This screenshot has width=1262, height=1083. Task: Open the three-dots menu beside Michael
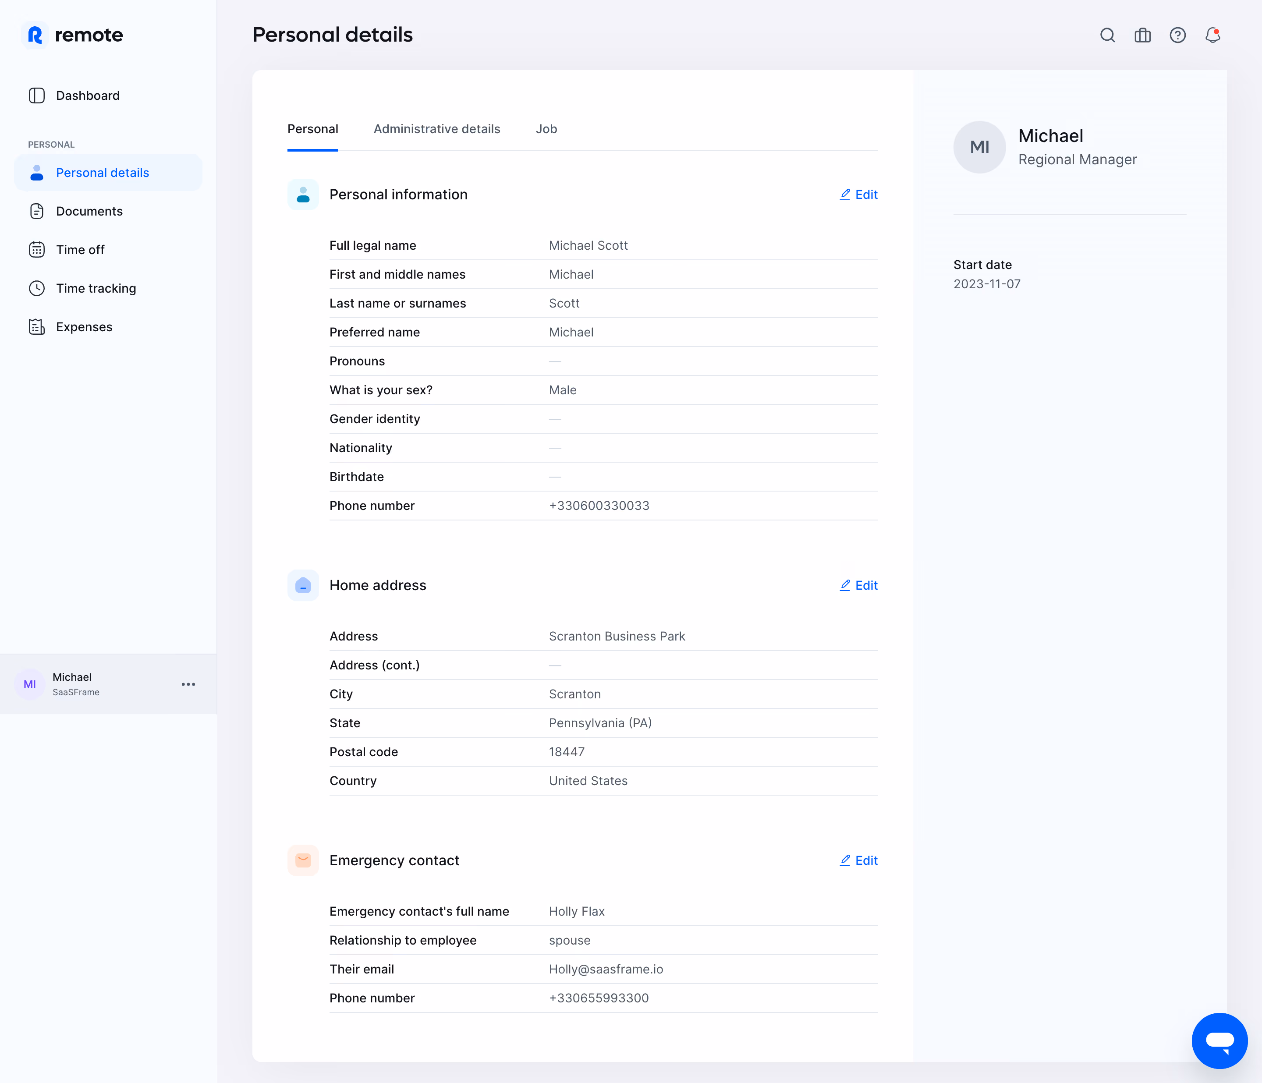point(188,684)
